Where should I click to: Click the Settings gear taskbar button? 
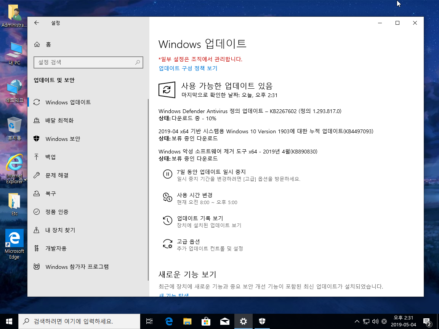coord(243,321)
